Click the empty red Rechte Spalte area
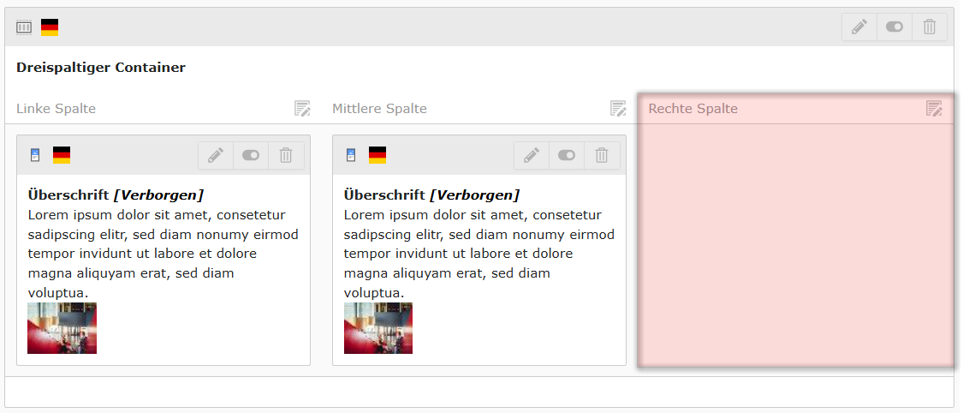The width and height of the screenshot is (963, 413). click(795, 248)
